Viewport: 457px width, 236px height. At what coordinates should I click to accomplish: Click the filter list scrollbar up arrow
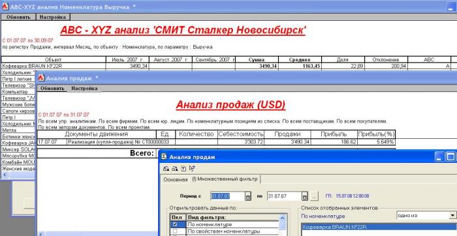coord(282,218)
